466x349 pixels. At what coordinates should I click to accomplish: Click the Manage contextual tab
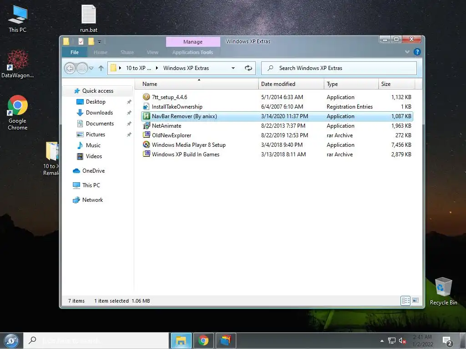(193, 42)
